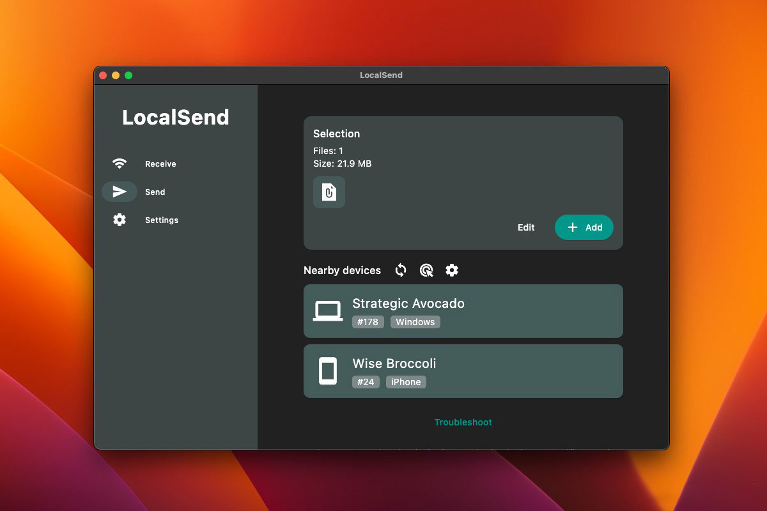Viewport: 767px width, 511px height.
Task: Open nearby devices send mode gear
Action: pos(452,270)
